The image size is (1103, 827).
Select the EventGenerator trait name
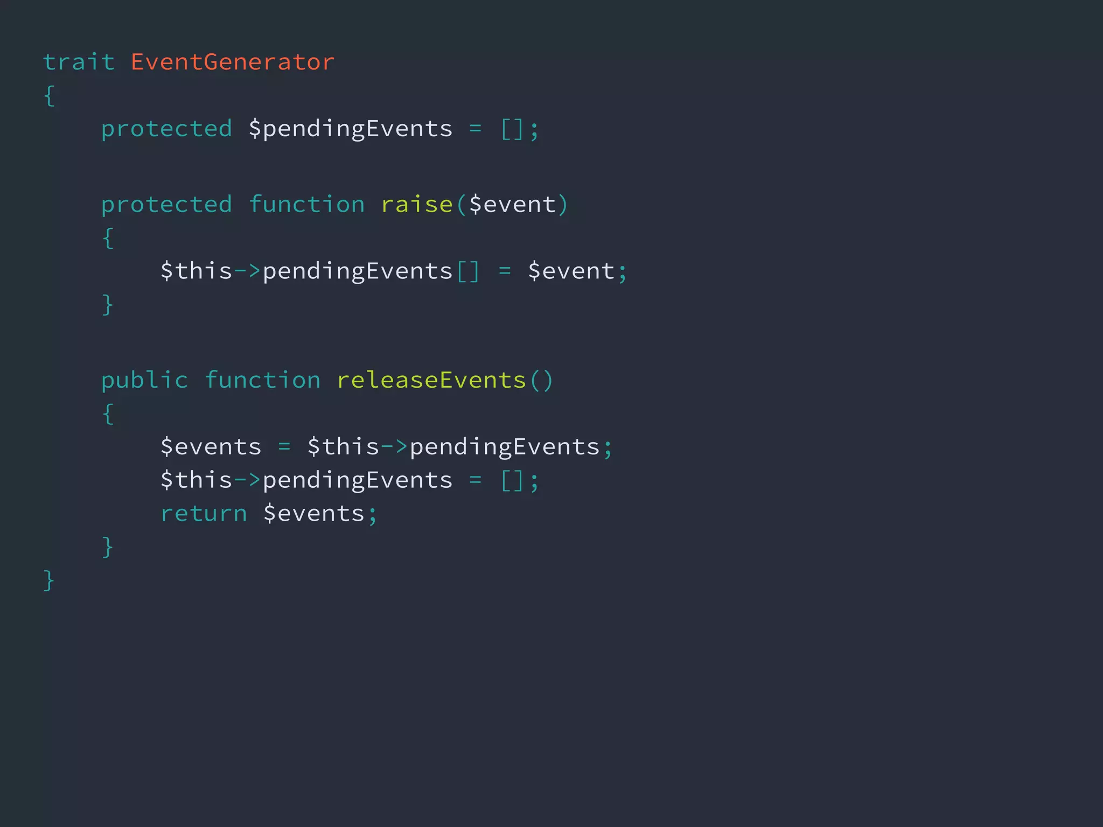tap(233, 62)
